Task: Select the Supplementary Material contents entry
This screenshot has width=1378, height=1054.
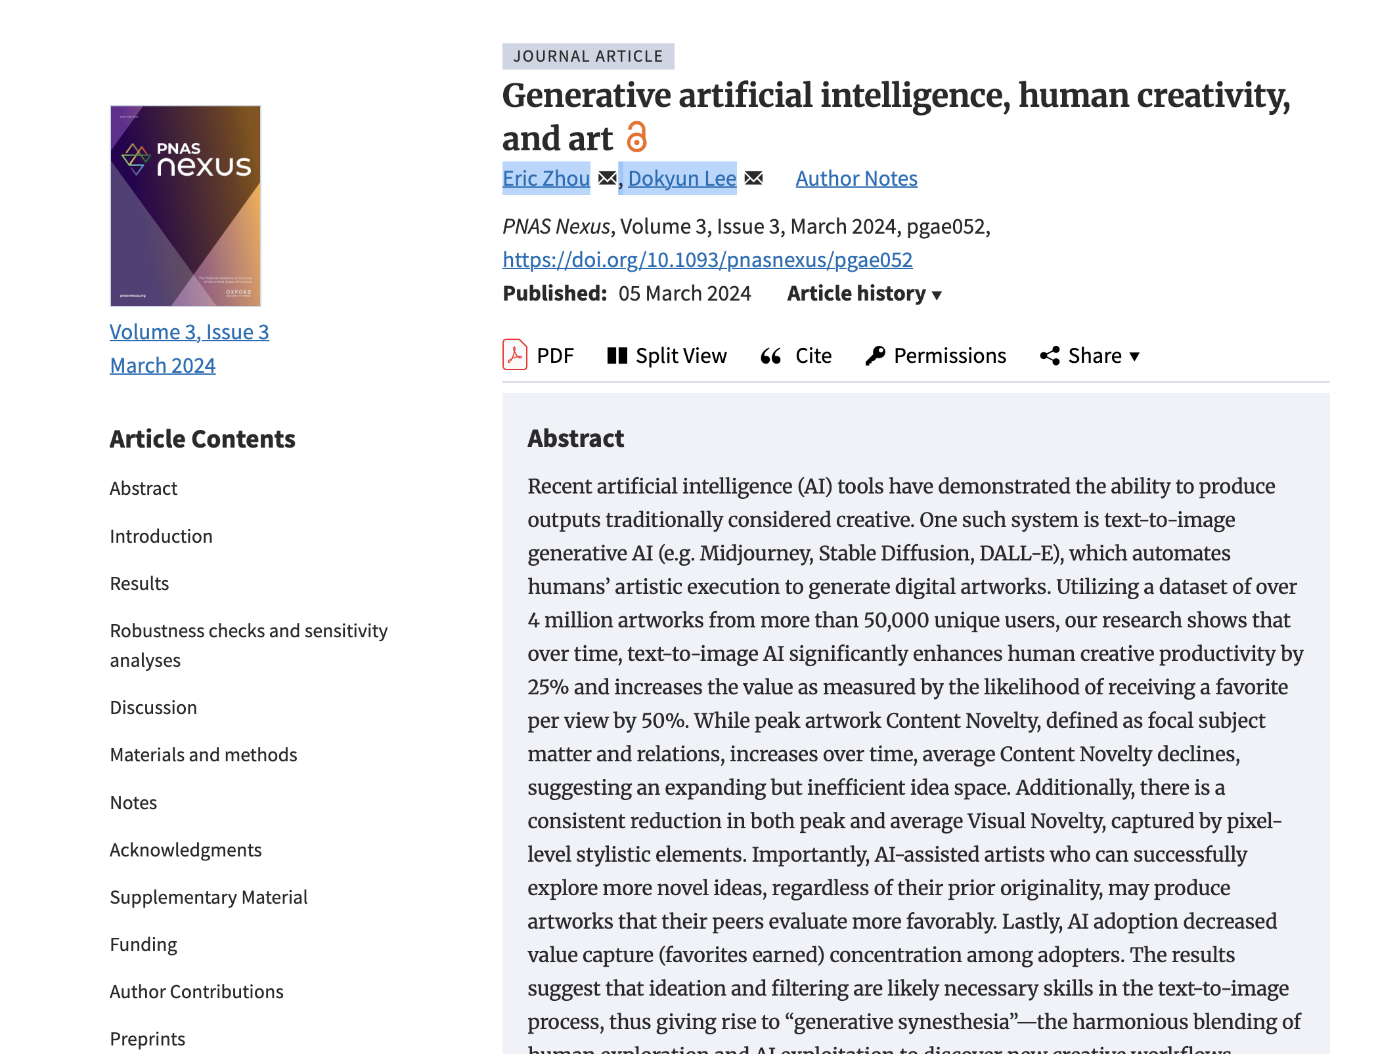Action: pyautogui.click(x=208, y=897)
